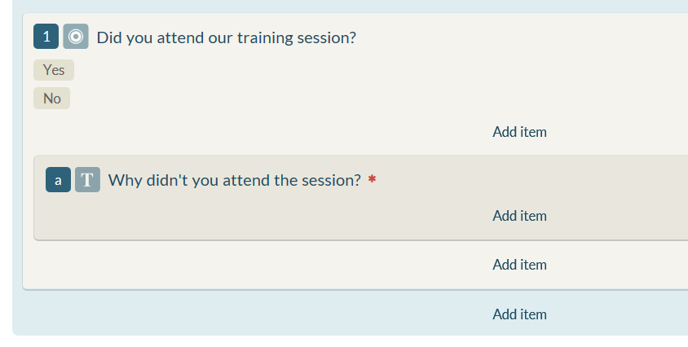
Task: Click the word 'Did' starting question 1
Action: pyautogui.click(x=109, y=37)
